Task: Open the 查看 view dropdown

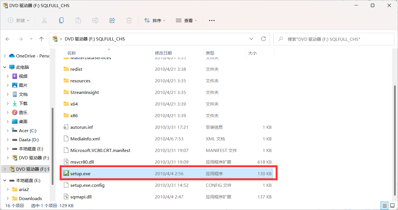Action: click(x=187, y=20)
